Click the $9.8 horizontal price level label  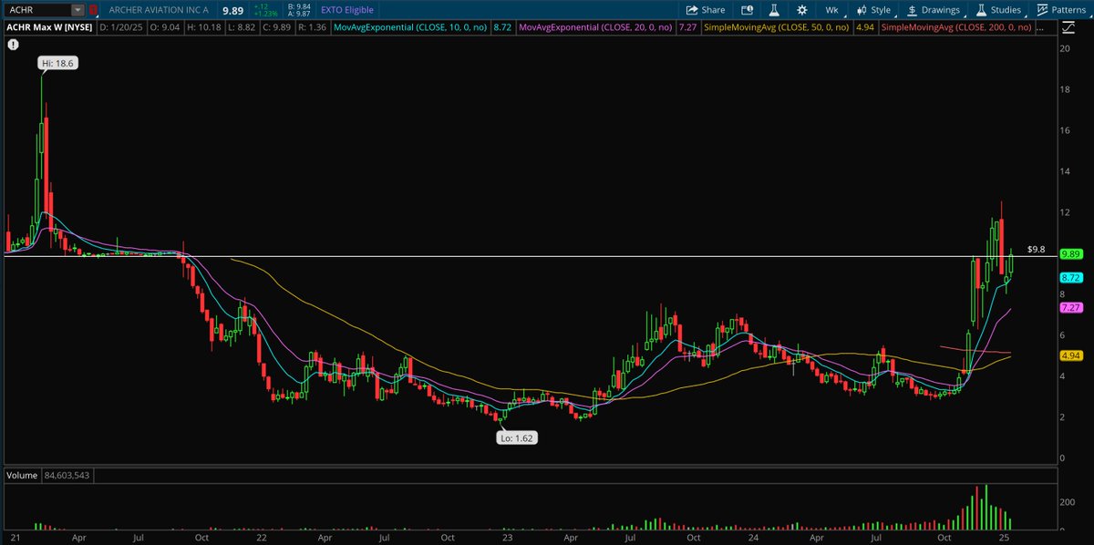click(x=1036, y=249)
